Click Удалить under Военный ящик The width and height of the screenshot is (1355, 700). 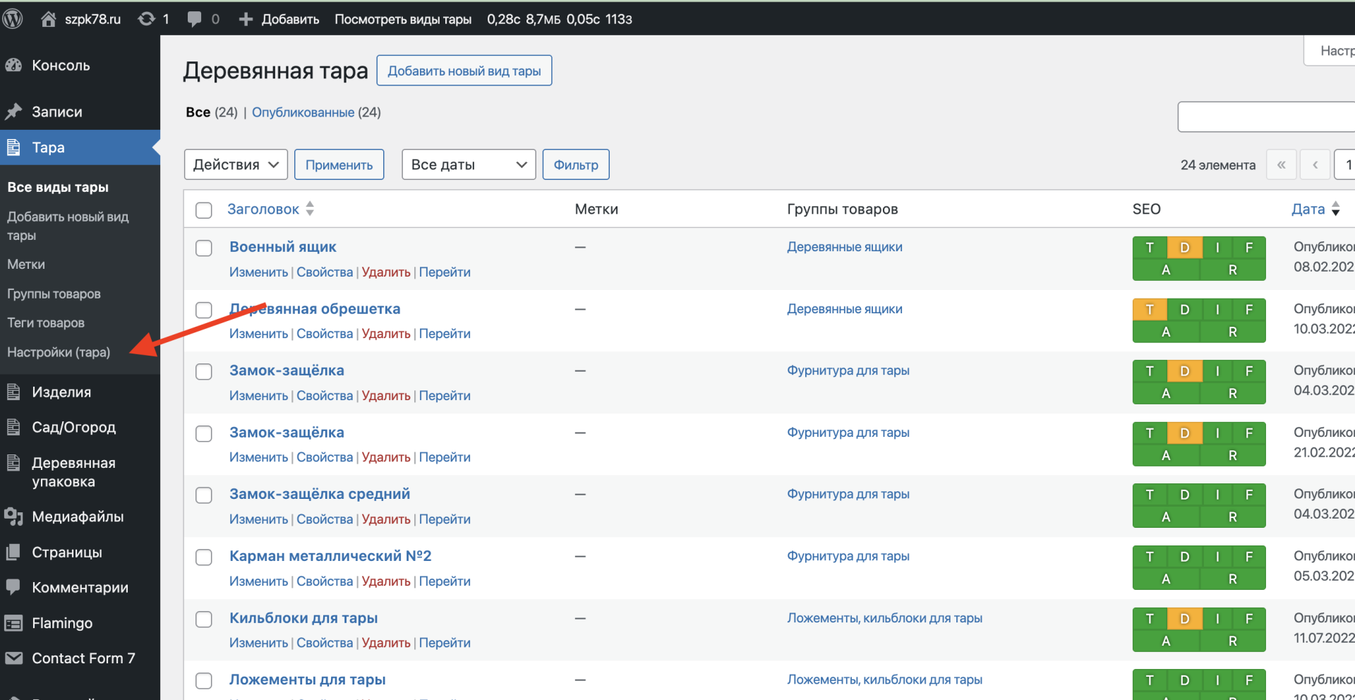[386, 272]
